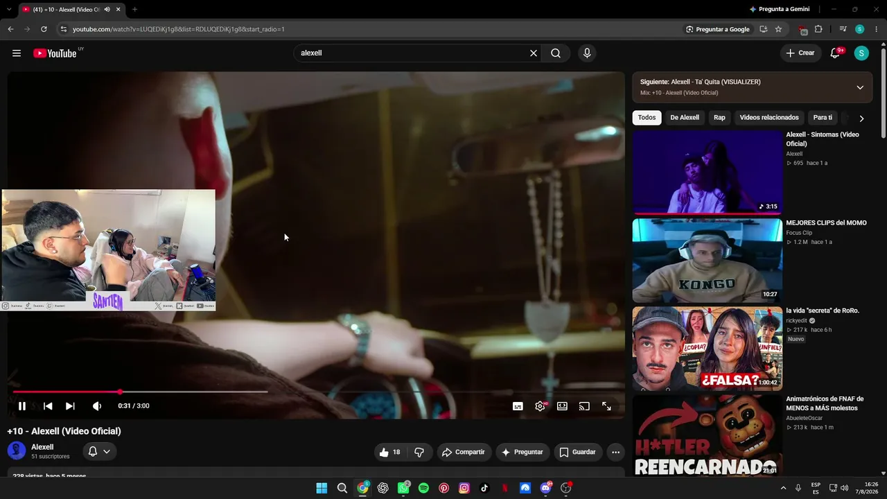887x499 pixels.
Task: Start voice search with the microphone
Action: point(587,53)
